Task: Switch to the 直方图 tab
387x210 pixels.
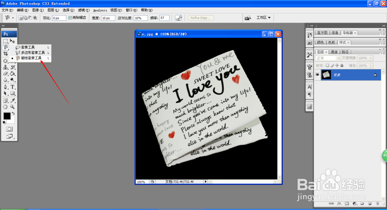Action: click(322, 33)
